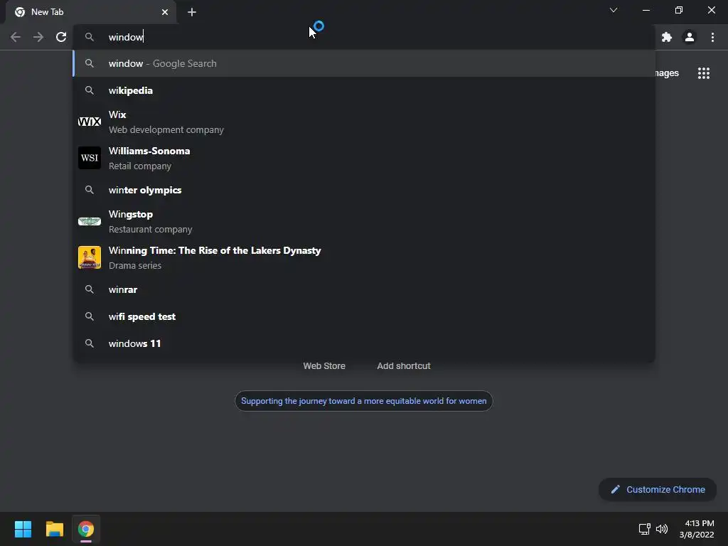728x546 pixels.
Task: Click the Chrome taskbar icon
Action: tap(86, 529)
